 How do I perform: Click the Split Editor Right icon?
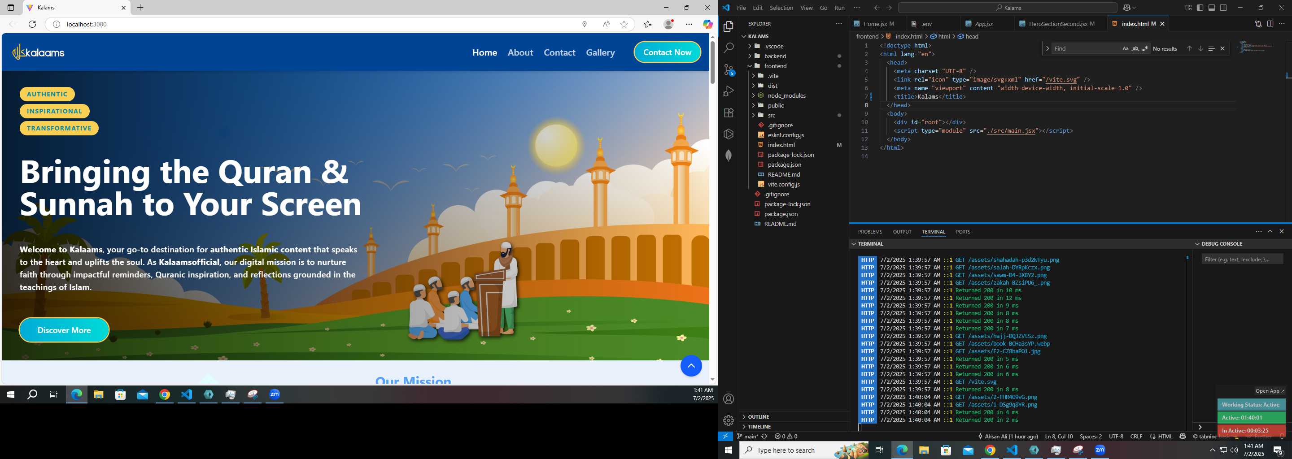tap(1270, 24)
